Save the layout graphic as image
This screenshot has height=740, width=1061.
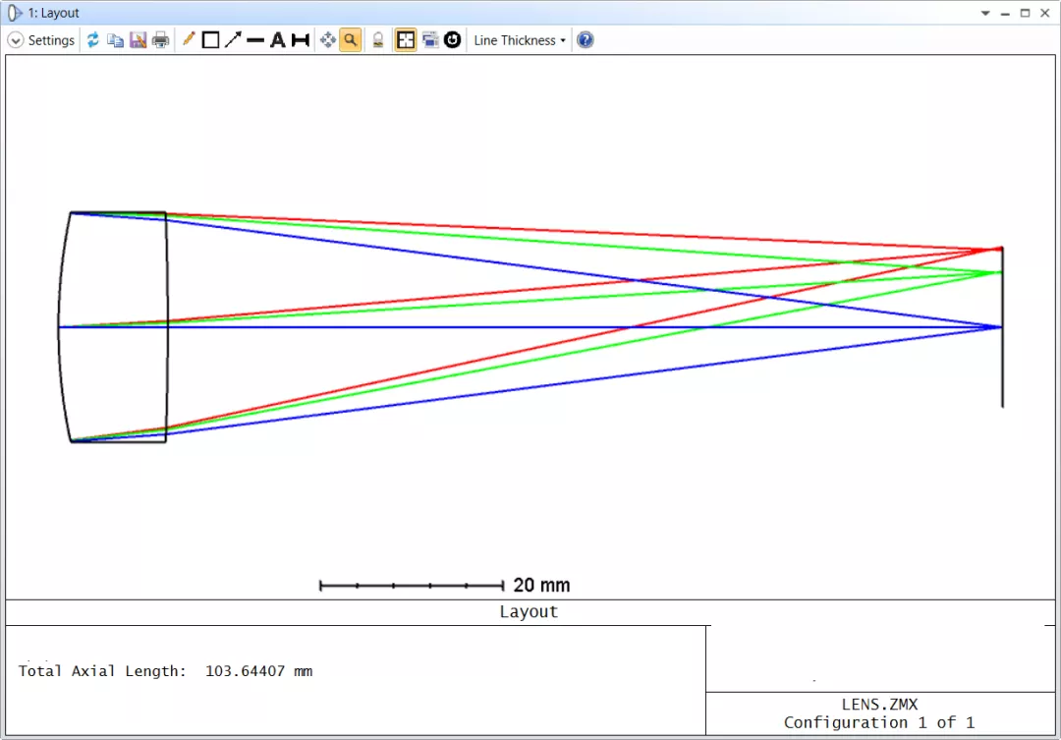click(138, 40)
